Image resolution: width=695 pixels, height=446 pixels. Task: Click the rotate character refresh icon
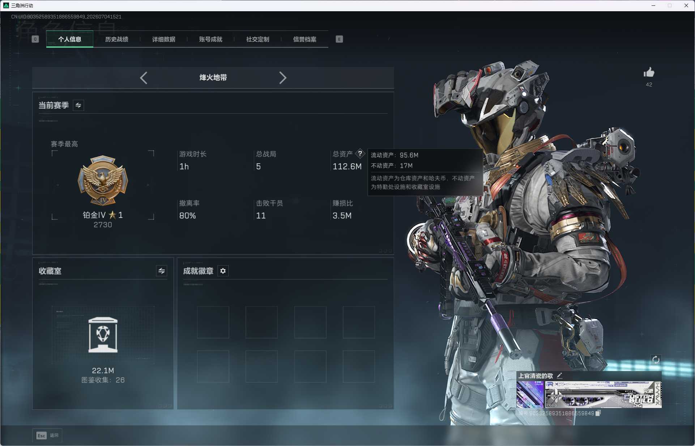click(656, 360)
